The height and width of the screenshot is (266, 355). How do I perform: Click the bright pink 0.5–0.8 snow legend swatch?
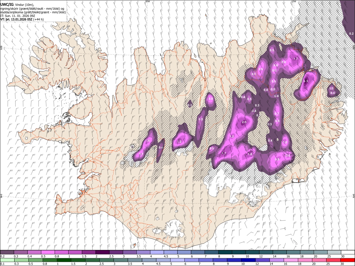48,252
